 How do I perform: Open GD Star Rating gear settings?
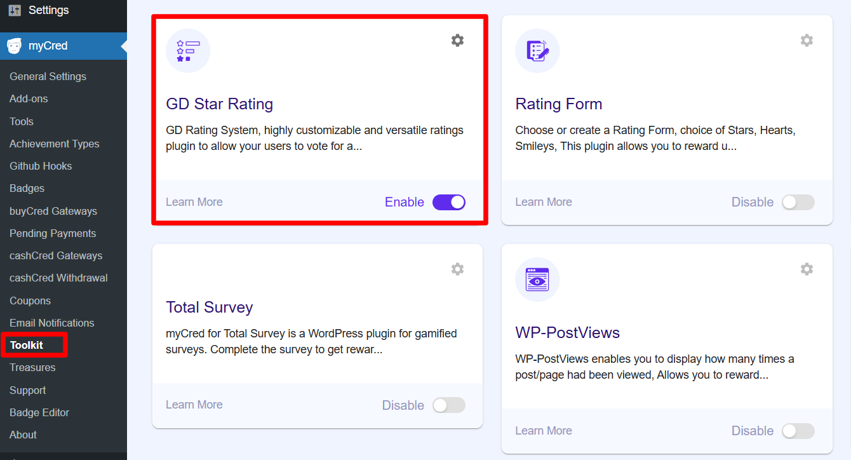457,41
